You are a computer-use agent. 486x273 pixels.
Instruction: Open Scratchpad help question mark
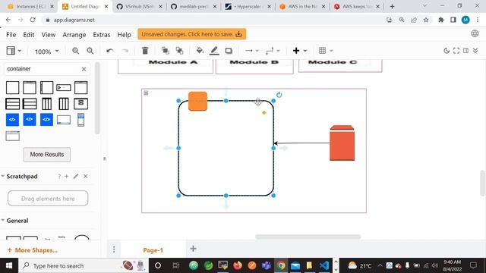(59, 177)
